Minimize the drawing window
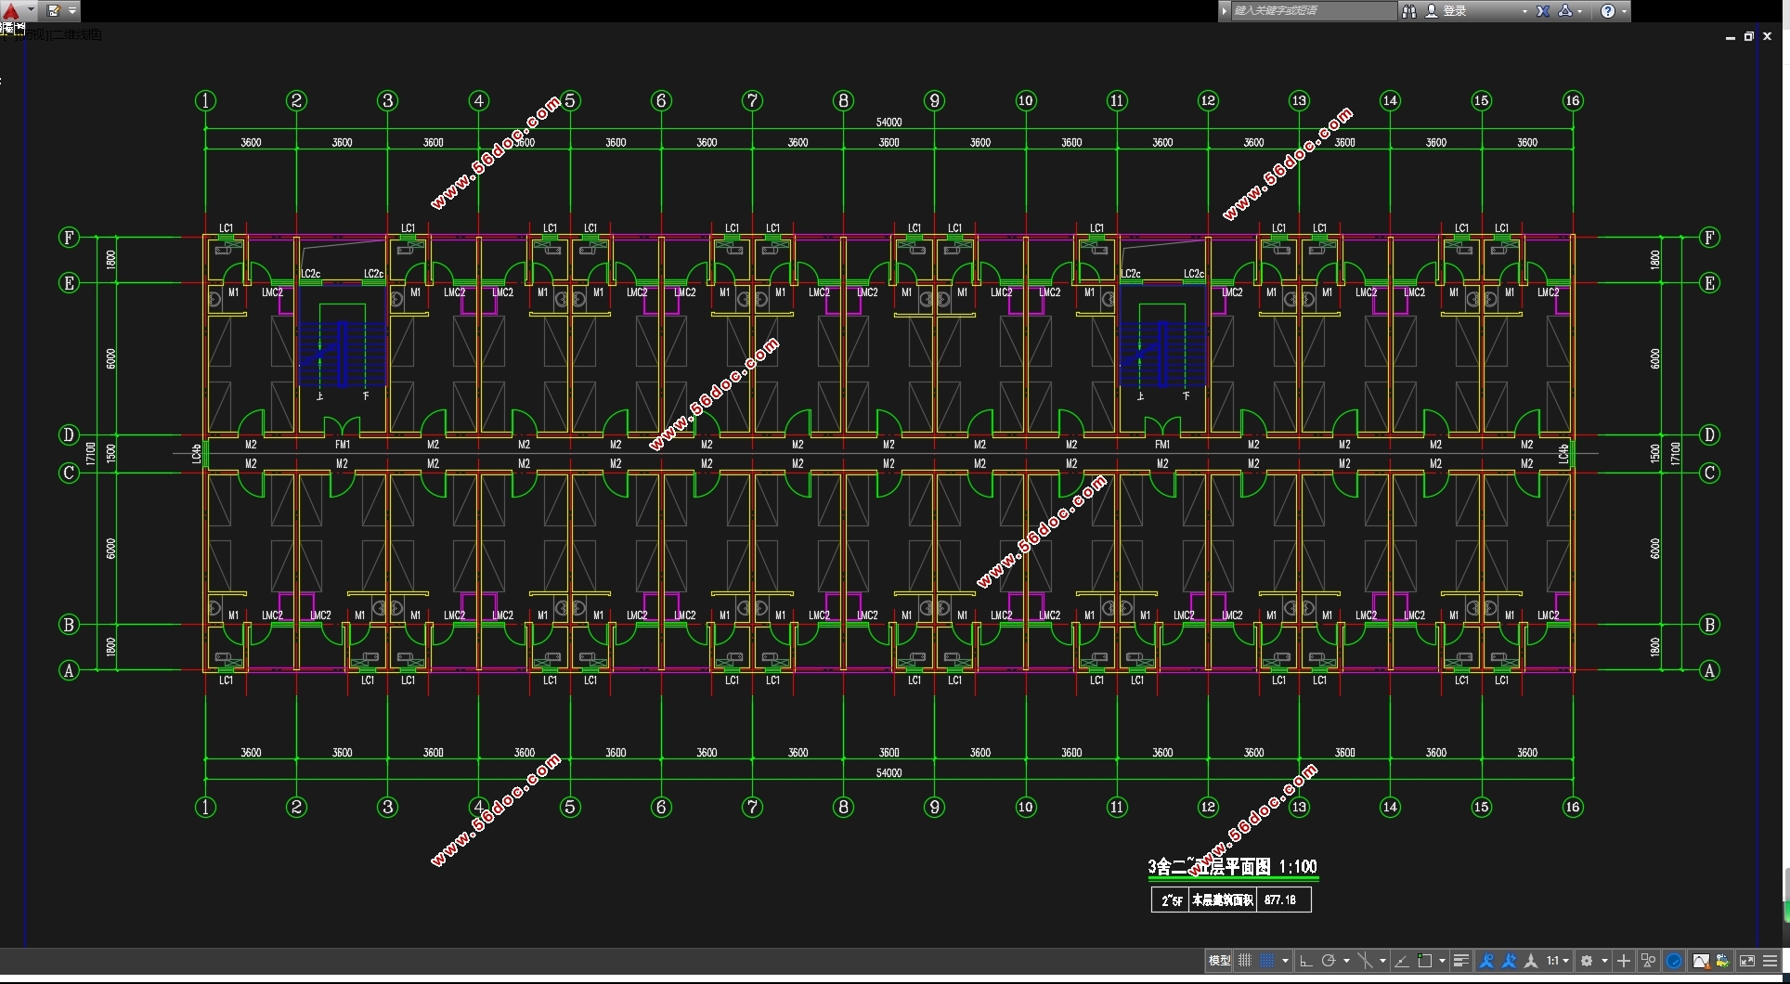 pyautogui.click(x=1731, y=37)
